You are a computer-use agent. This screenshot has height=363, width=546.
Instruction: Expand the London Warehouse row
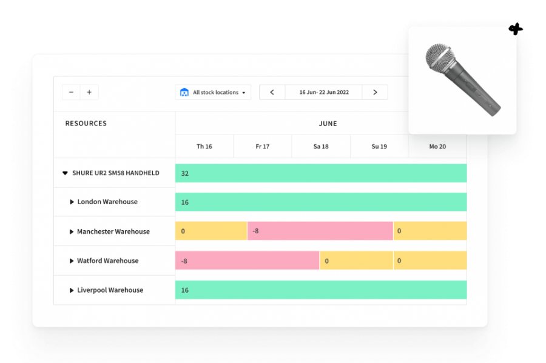point(72,202)
